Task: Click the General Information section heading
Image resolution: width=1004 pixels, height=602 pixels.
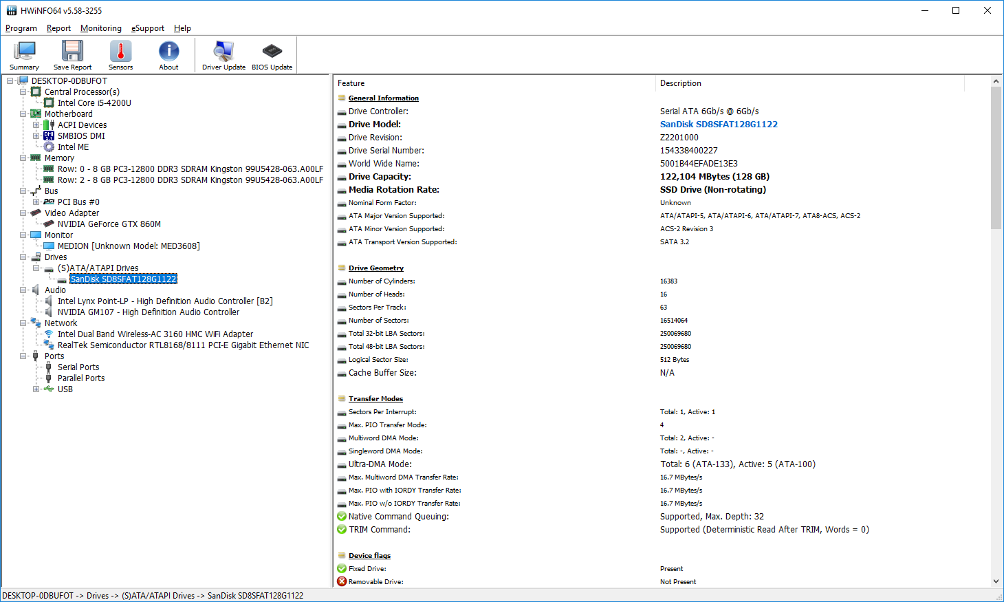Action: pyautogui.click(x=384, y=98)
